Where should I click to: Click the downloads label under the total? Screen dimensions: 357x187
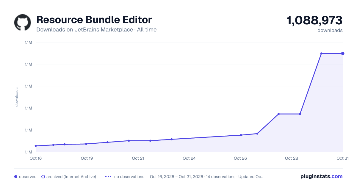330,30
